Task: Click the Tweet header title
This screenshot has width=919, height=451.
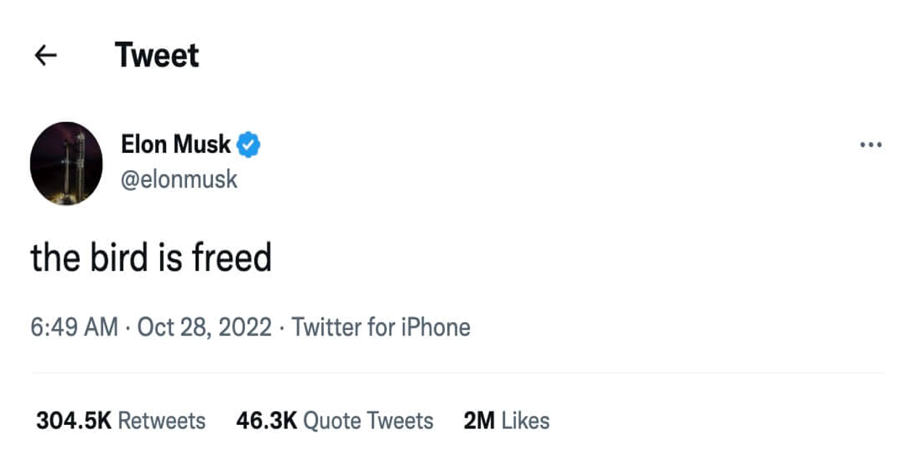Action: (x=157, y=55)
